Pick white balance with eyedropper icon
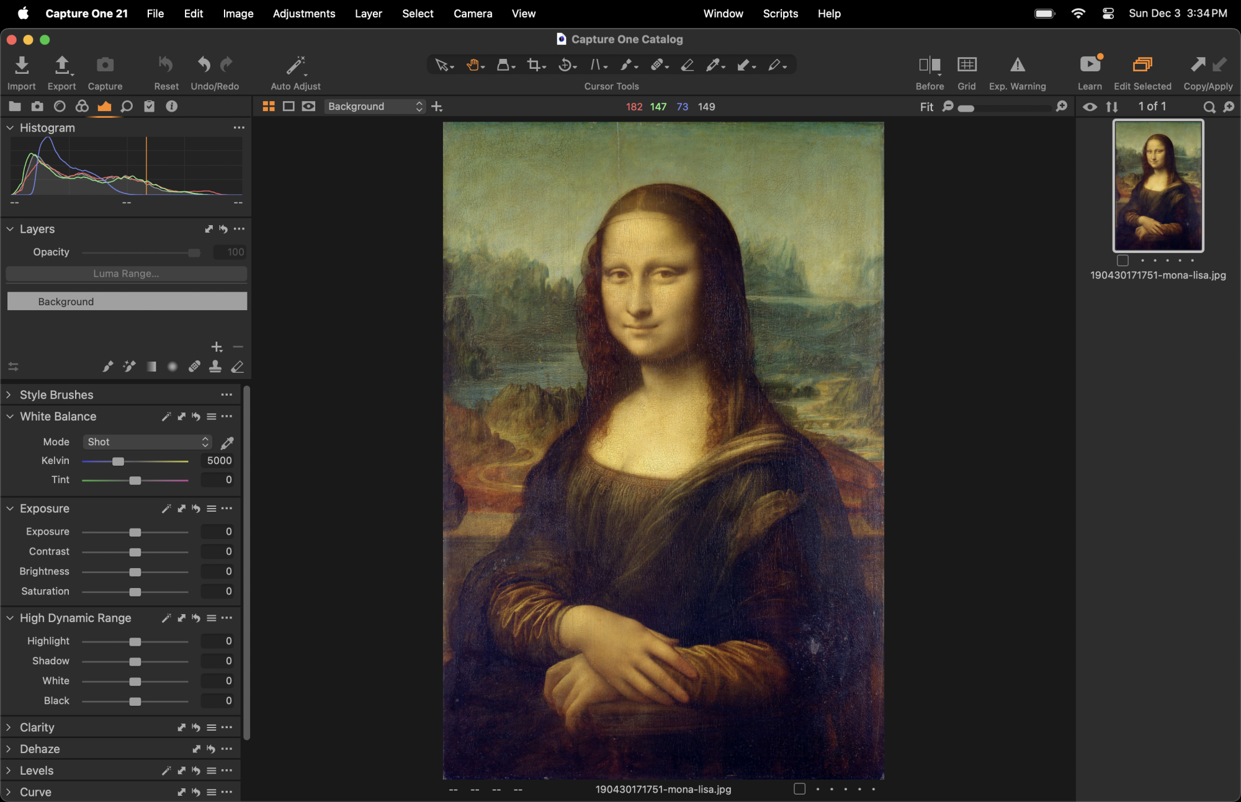This screenshot has width=1241, height=802. pos(227,442)
